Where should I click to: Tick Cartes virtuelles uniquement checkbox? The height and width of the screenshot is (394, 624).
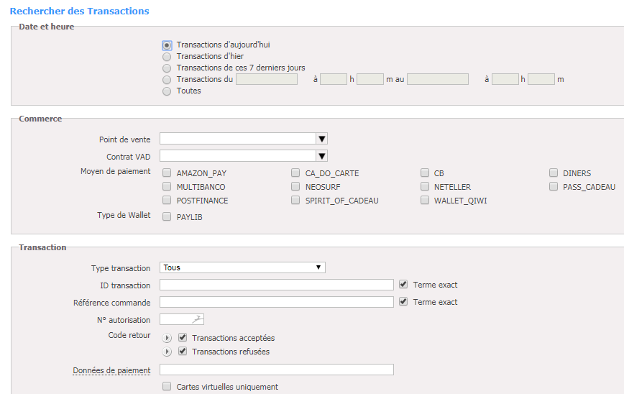[x=167, y=386]
